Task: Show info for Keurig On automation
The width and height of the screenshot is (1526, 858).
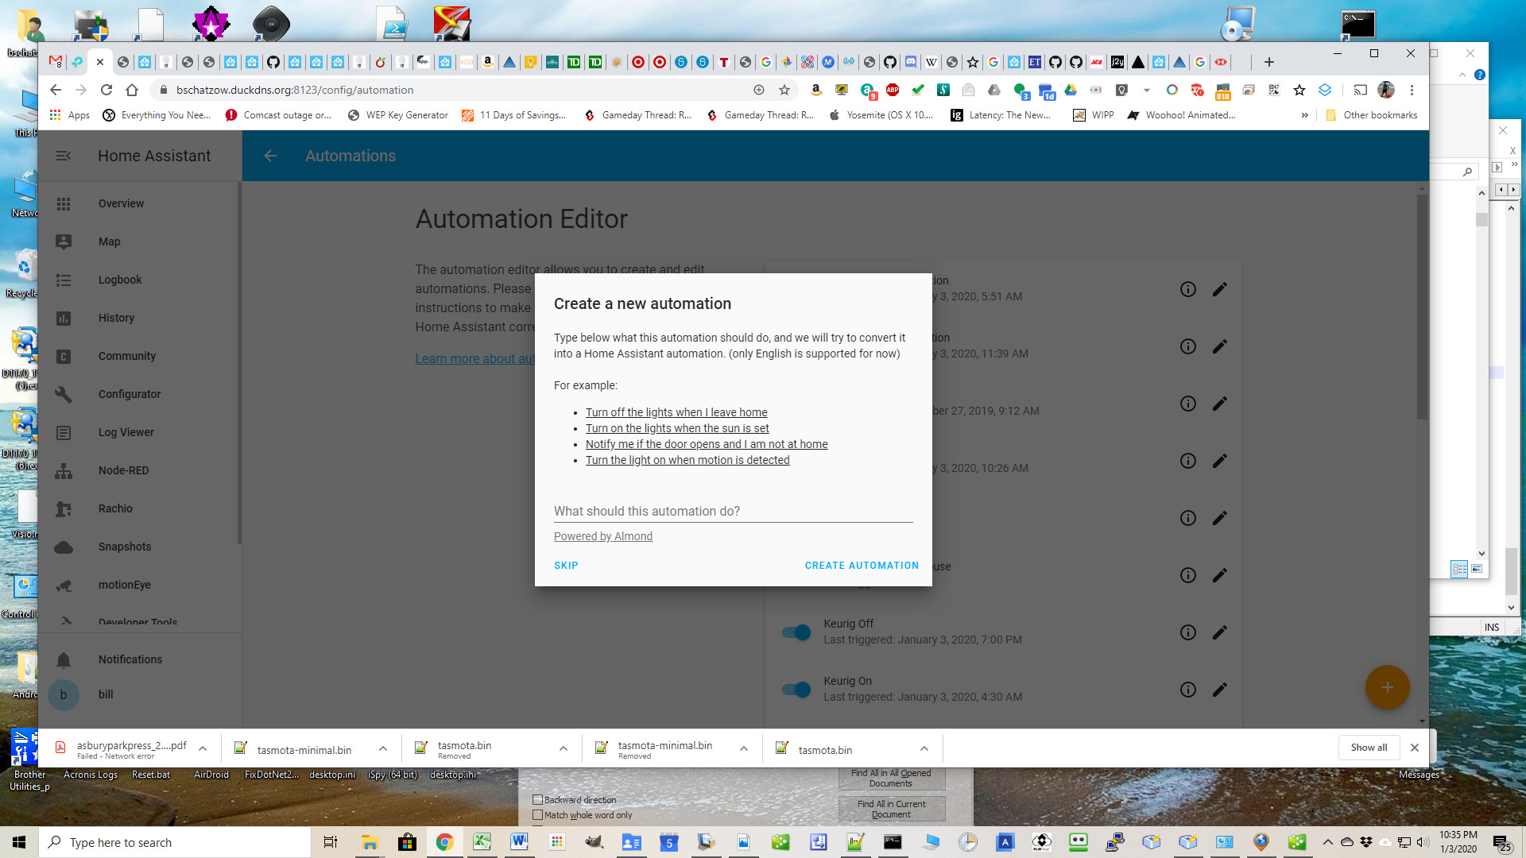Action: click(x=1188, y=690)
